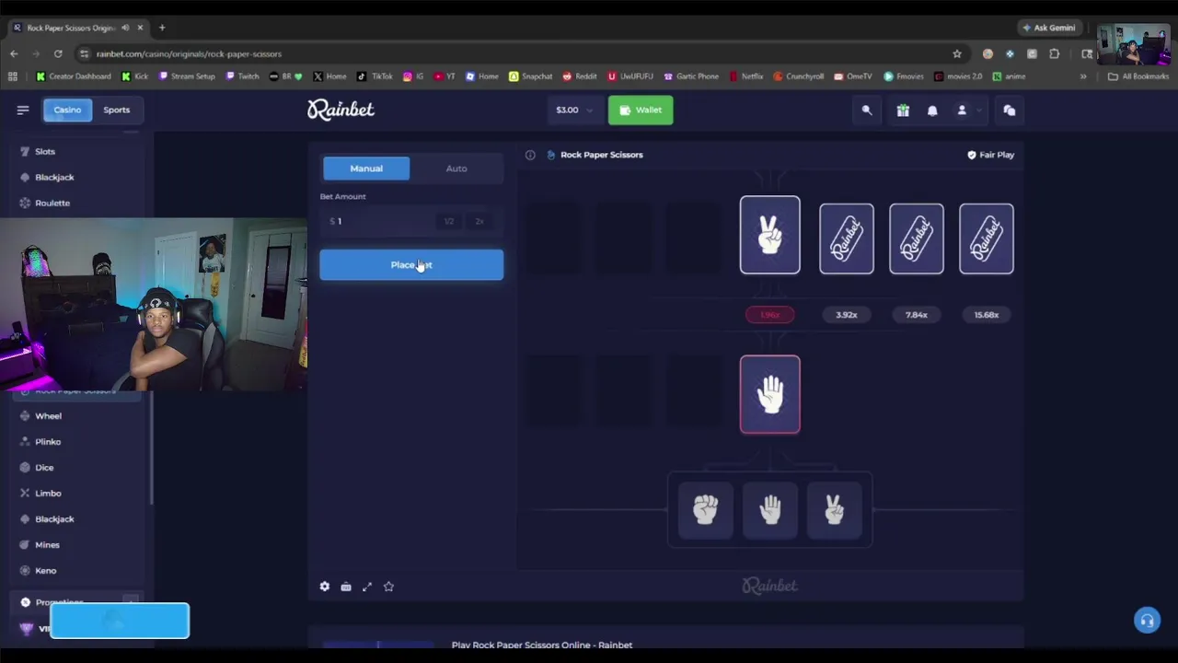
Task: Open Wheel in the sidebar
Action: 48,416
